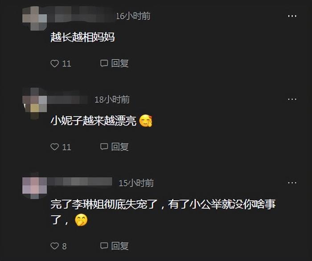Click the blurred username of the 18小时前 comment
This screenshot has width=312, height=261.
pos(68,99)
